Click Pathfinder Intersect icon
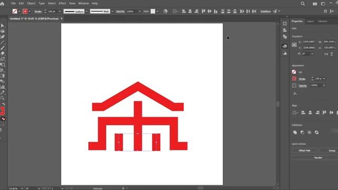338x190 pixels. coord(309,132)
